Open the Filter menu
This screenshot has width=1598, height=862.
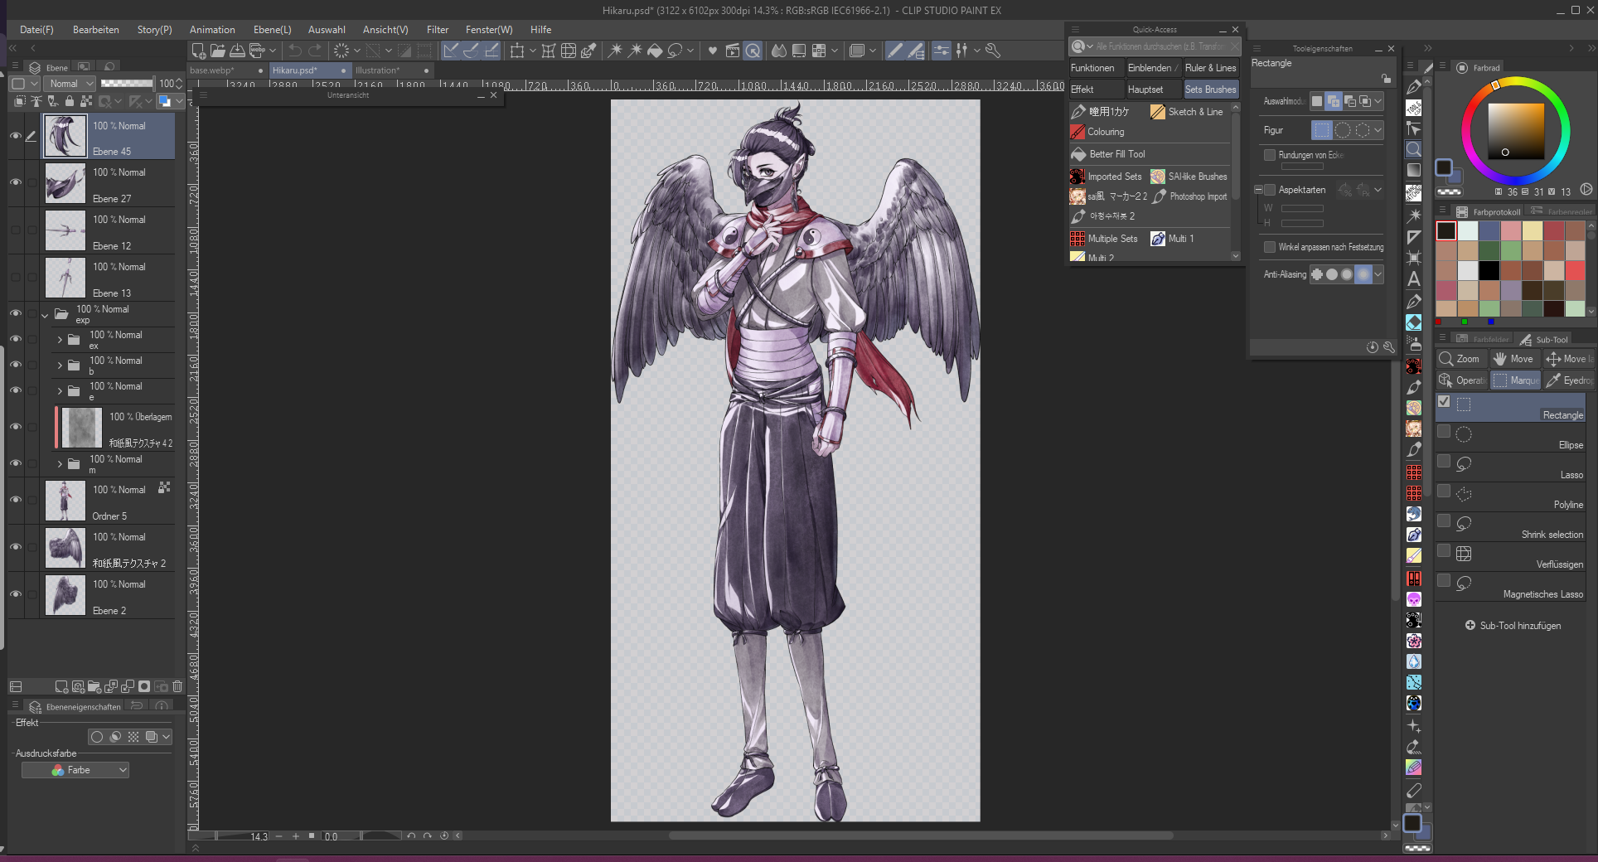pyautogui.click(x=437, y=30)
